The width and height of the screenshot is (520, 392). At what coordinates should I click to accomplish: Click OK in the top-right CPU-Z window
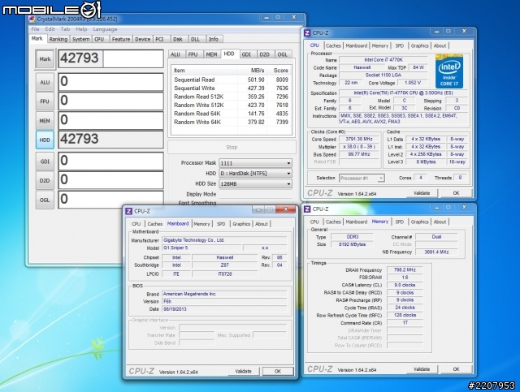click(x=456, y=193)
